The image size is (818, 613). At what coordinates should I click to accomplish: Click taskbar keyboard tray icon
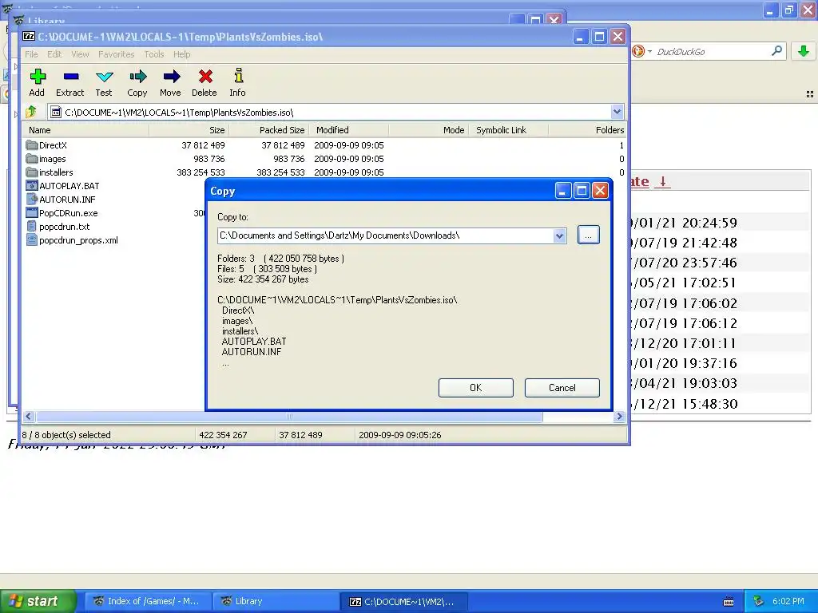pos(729,602)
